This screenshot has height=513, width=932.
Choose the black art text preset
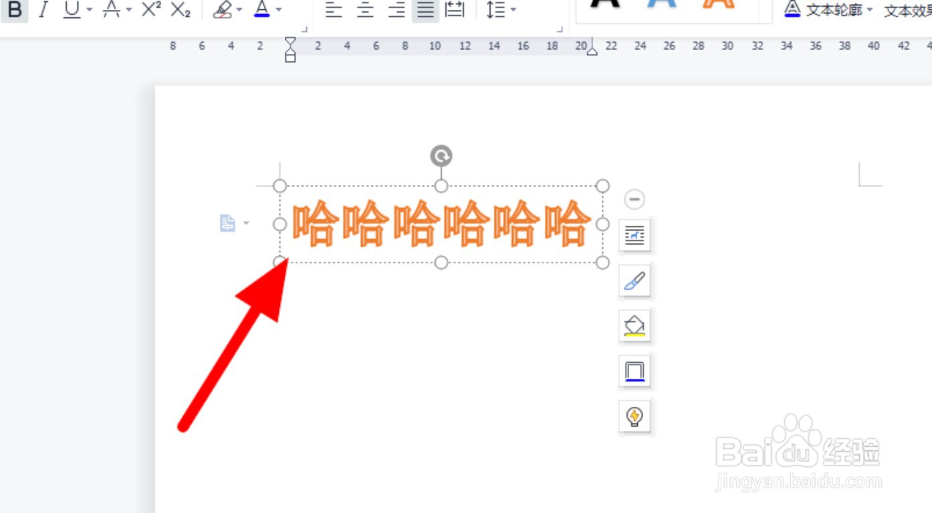(606, 5)
